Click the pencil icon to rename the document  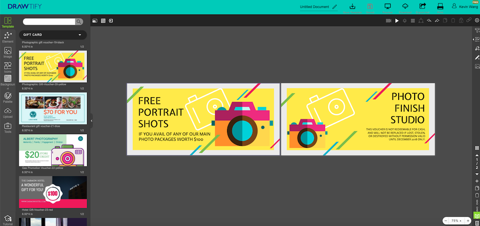tap(335, 7)
